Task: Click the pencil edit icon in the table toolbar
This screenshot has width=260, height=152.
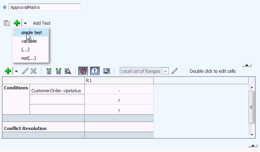Action: click(25, 71)
